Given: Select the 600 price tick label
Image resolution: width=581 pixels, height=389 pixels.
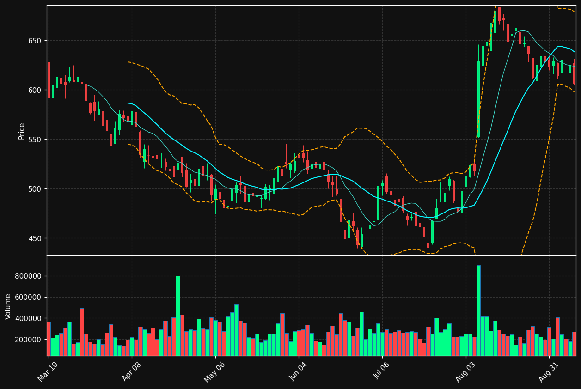Looking at the screenshot, I should pos(35,90).
